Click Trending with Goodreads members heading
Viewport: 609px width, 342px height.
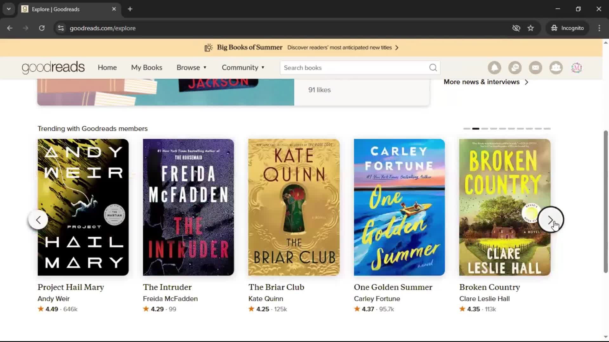(93, 129)
